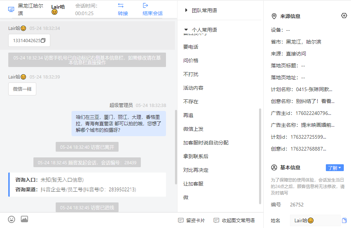Click the 结束会话 exit icon
The width and height of the screenshot is (351, 228).
tap(146, 5)
